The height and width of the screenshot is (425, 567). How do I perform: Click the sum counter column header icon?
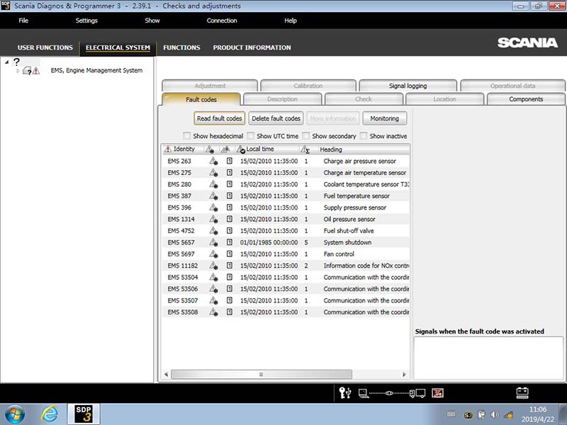(x=305, y=149)
